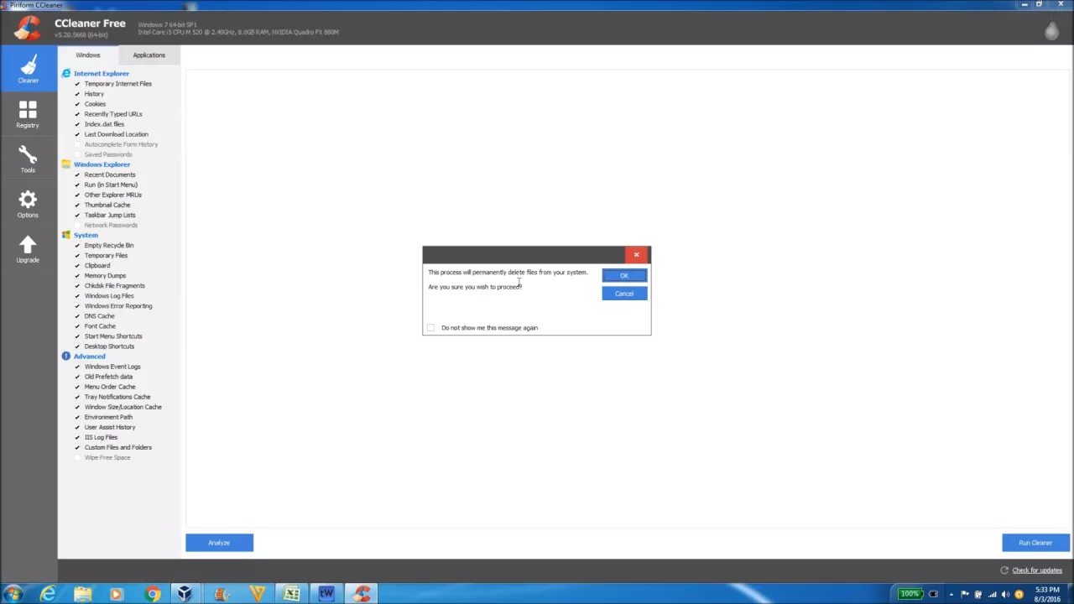Screen dimensions: 1074x604
Task: Toggle Recently Typed URLs checkbox
Action: point(77,114)
